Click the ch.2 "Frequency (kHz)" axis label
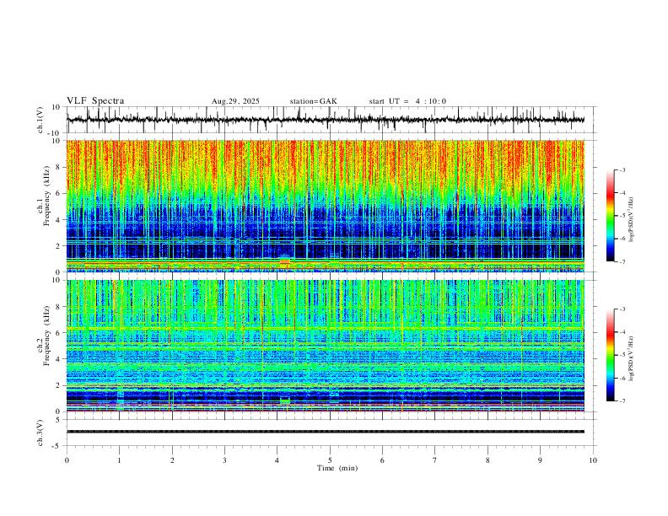Screen dimensions: 668x516 (46, 336)
